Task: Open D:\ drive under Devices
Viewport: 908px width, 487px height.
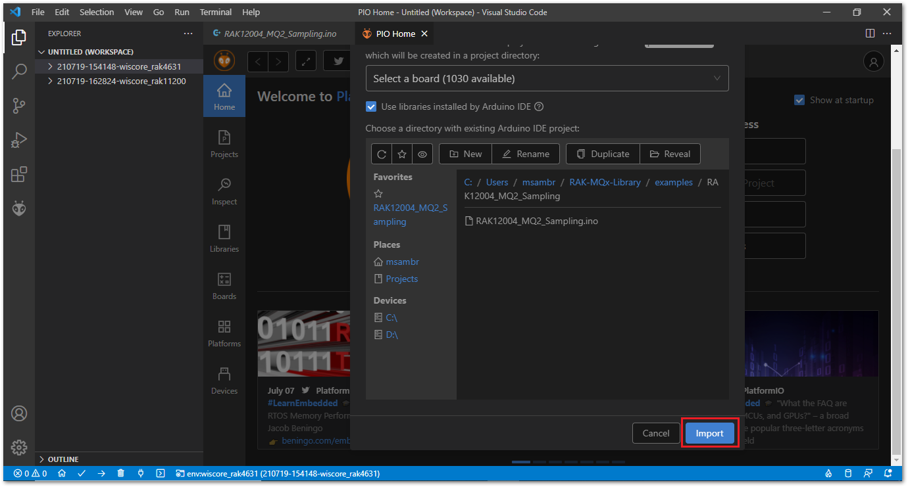Action: coord(391,335)
